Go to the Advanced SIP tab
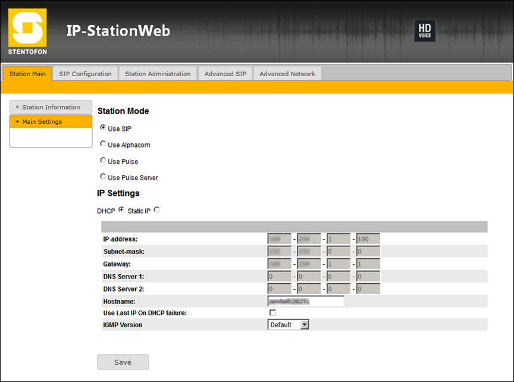Screen dimensions: 514x382 [x=225, y=74]
